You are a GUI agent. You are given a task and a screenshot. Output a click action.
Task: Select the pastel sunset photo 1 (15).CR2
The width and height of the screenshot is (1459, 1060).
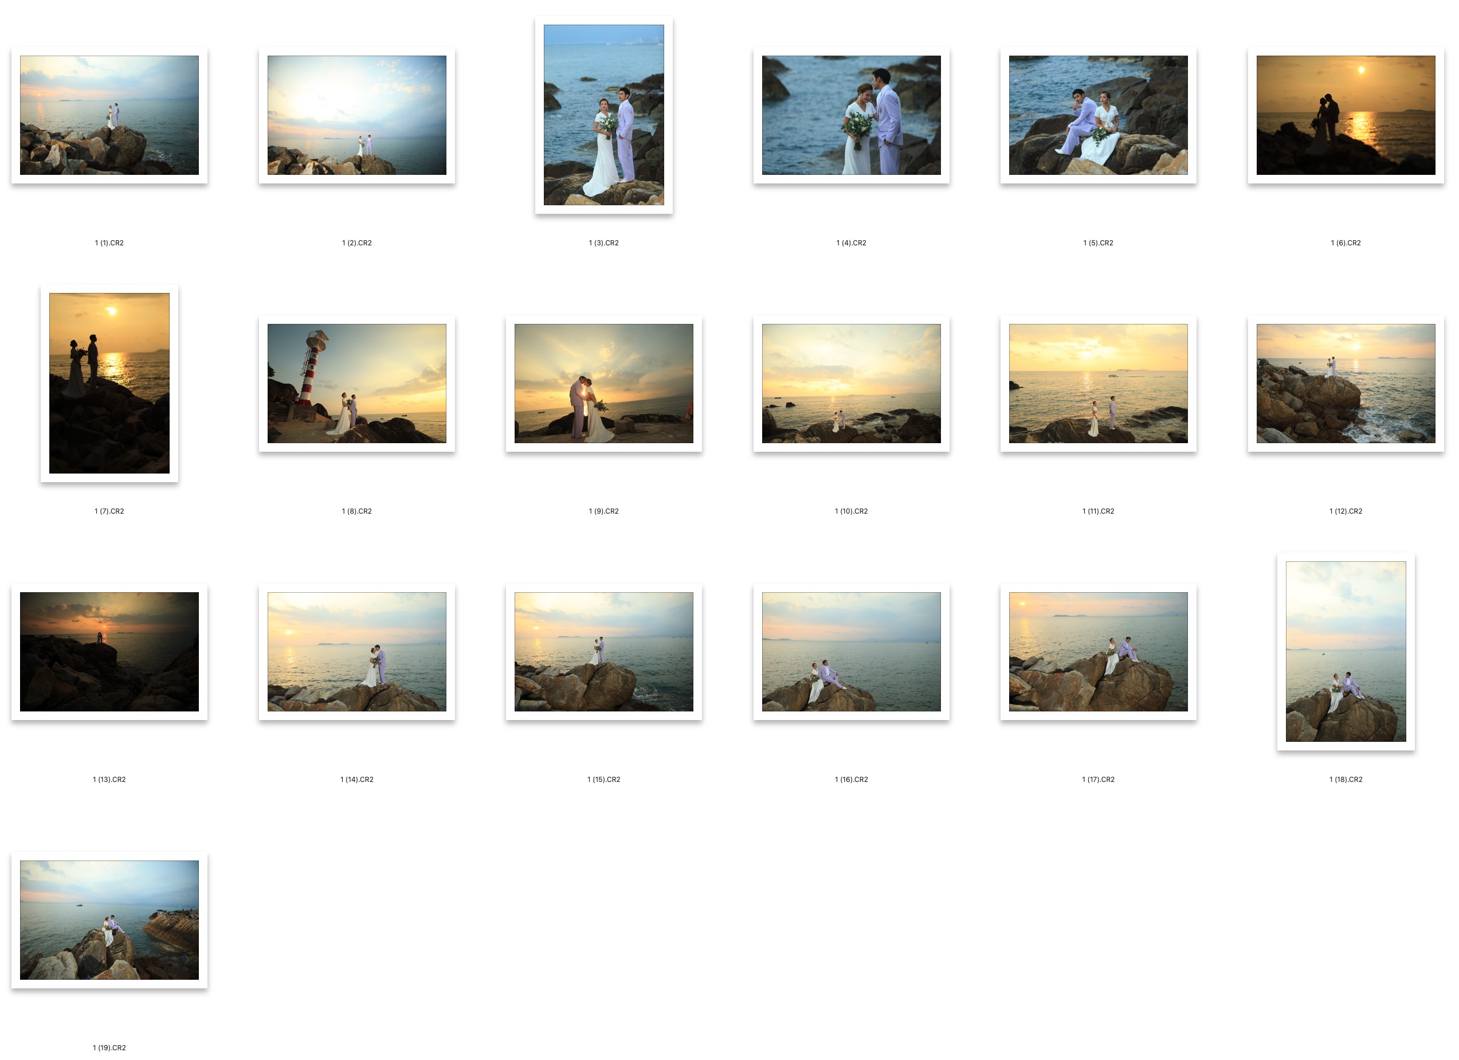tap(603, 652)
